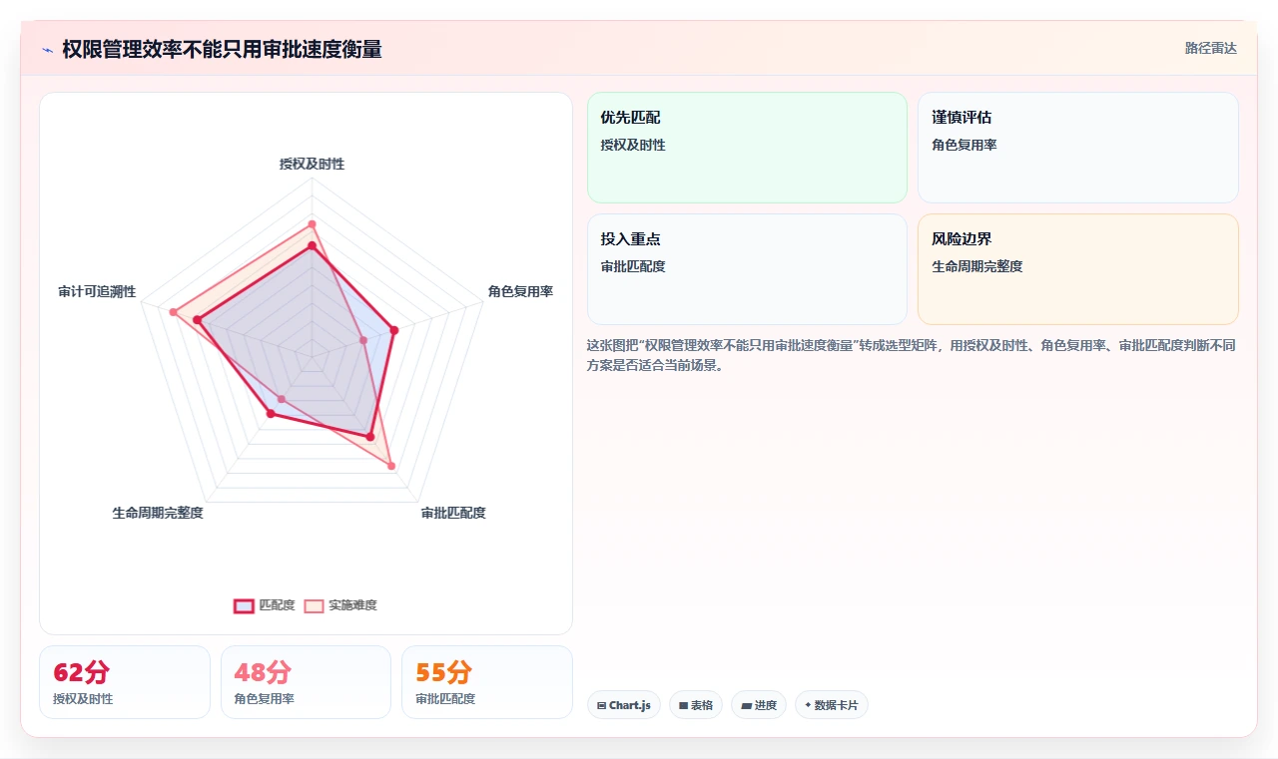Click the 审计可追溯性 radar axis label
The height and width of the screenshot is (759, 1278).
pyautogui.click(x=97, y=291)
